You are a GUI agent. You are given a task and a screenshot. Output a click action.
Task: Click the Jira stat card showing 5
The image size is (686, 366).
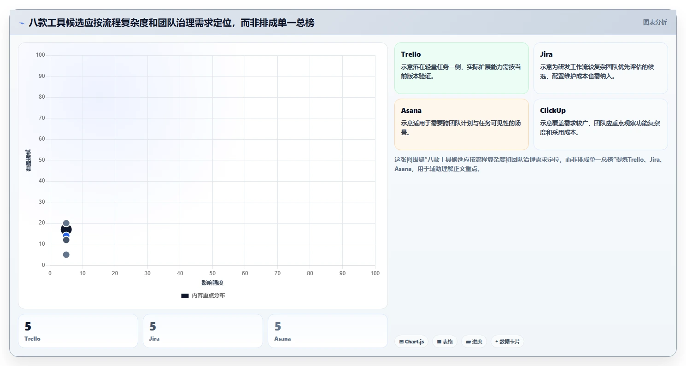(203, 331)
